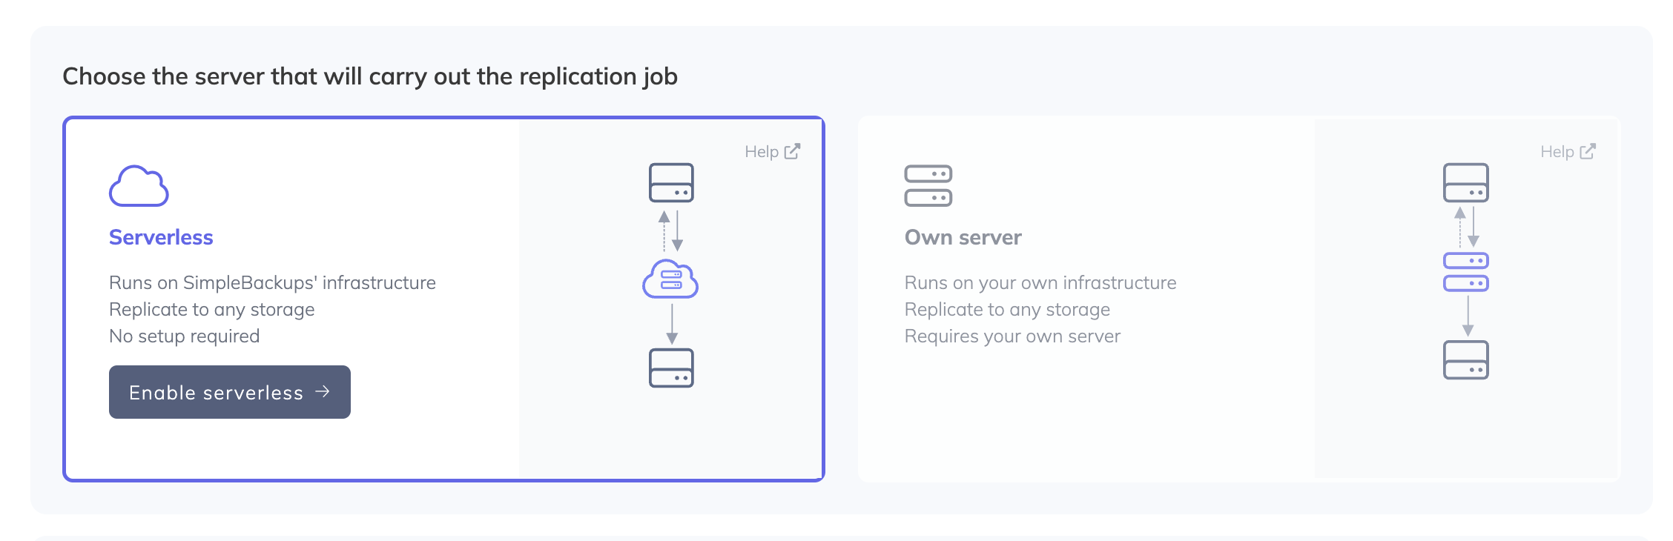Click the external-link icon in the Serverless card
This screenshot has height=541, width=1673.
coord(792,151)
